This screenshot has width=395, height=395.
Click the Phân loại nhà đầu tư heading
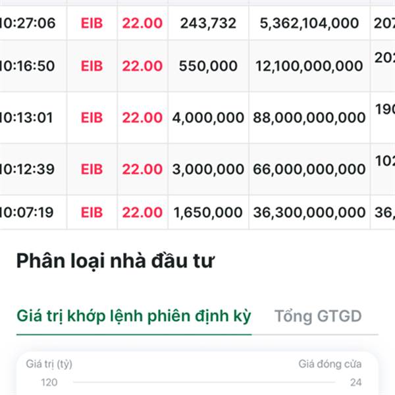tap(115, 261)
